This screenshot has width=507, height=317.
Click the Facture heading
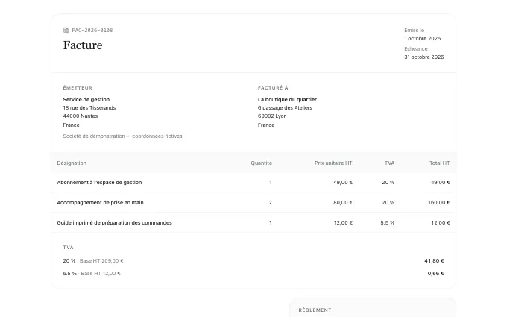click(x=83, y=45)
